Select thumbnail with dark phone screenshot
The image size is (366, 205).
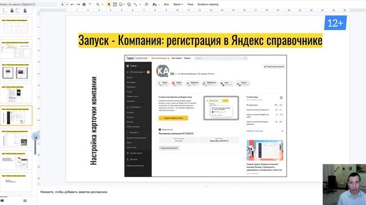point(16,93)
